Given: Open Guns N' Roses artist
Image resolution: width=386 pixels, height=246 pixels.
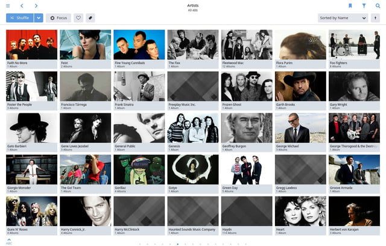Looking at the screenshot, I should pos(31,215).
